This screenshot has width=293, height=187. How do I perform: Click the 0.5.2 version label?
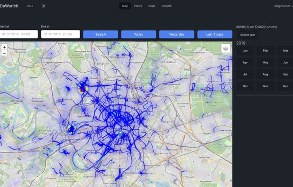click(30, 6)
